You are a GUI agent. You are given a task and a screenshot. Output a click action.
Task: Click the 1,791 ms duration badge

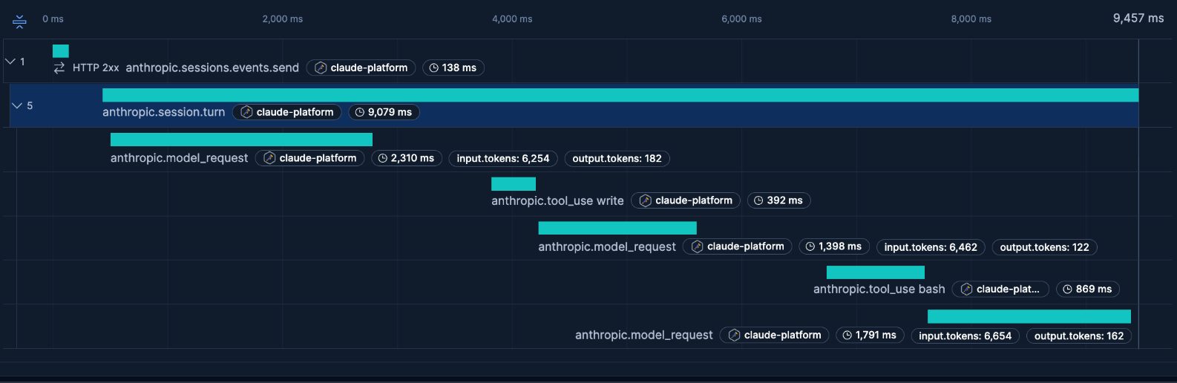[x=871, y=335]
